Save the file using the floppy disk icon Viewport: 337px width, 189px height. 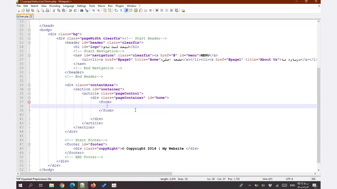click(x=28, y=10)
